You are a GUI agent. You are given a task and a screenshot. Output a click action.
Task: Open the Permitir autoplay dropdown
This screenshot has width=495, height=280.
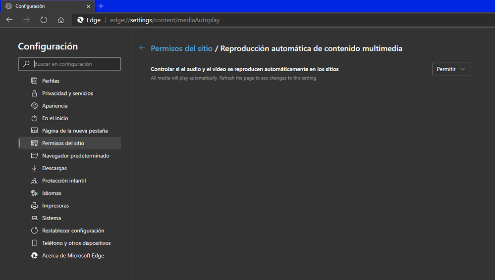[451, 69]
